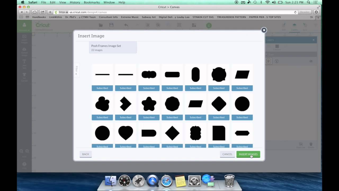Open Top Sites grid icon
339x191 pixels.
27,17
